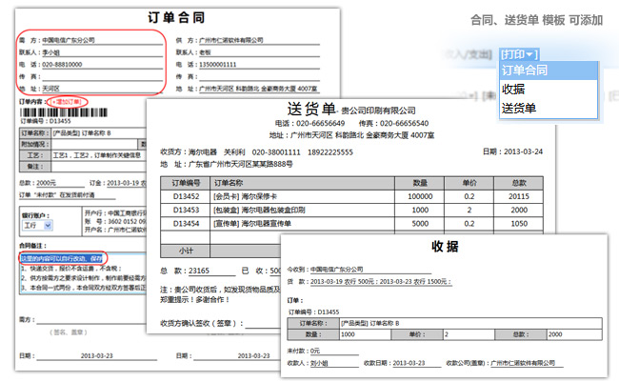Click the 海尔保修卡 order name cell
The image size is (619, 382).
tap(303, 196)
